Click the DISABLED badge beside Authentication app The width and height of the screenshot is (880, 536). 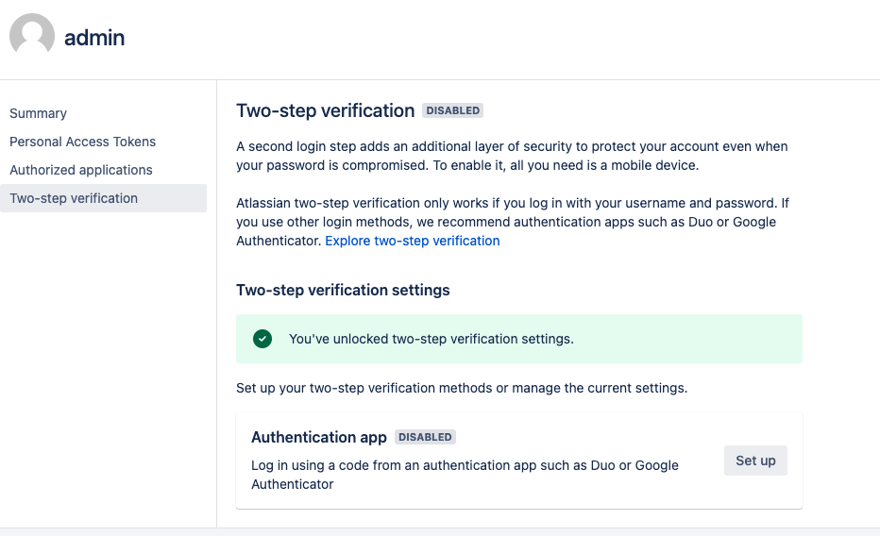click(425, 437)
